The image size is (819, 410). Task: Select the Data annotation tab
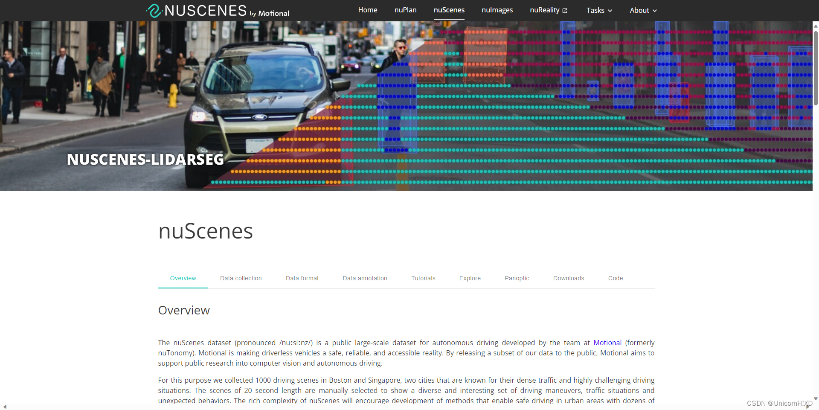[365, 278]
